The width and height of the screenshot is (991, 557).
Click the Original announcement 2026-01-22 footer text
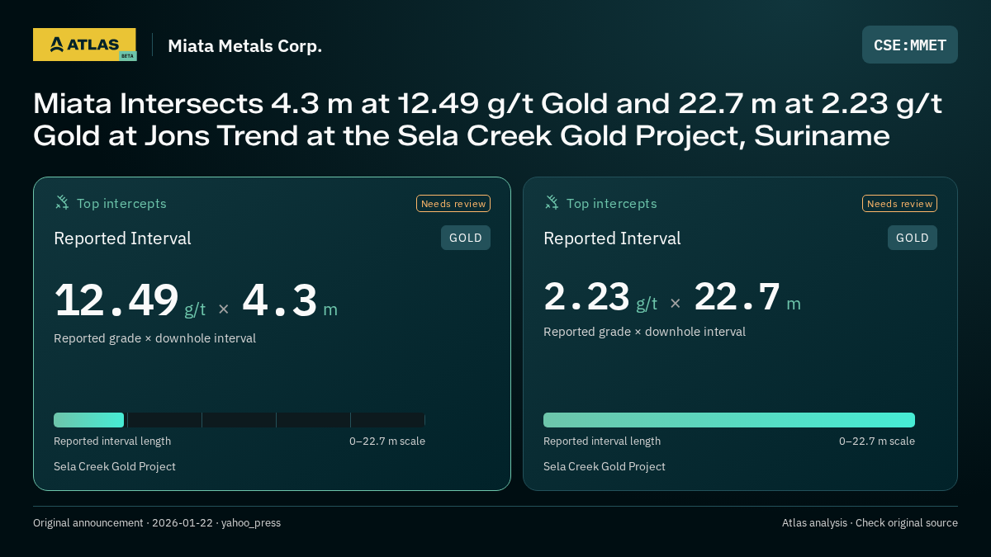point(157,523)
